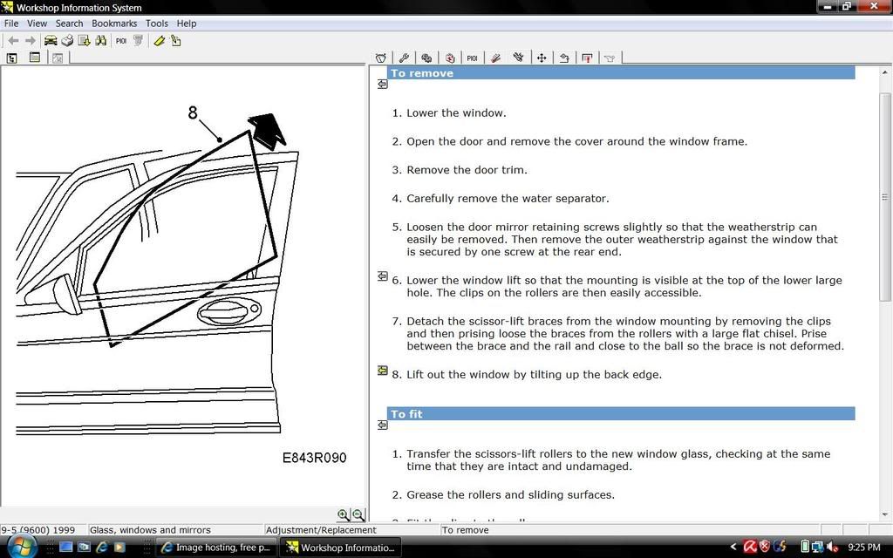Click the figure link icon beside step 8
The height and width of the screenshot is (558, 893).
(382, 370)
